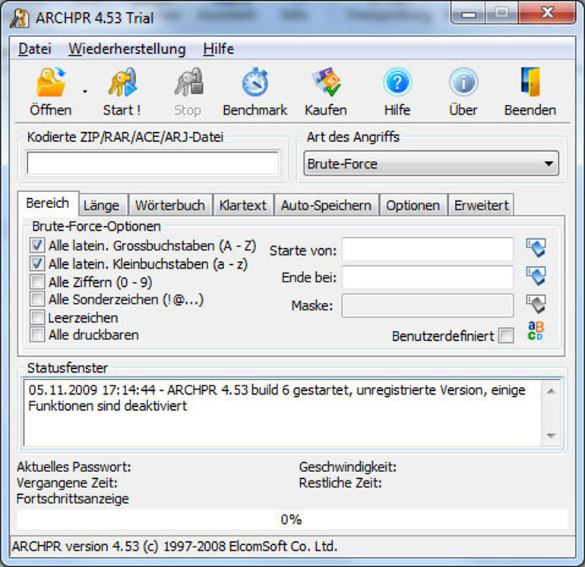Click the Statusfenster scroll down arrow
Image resolution: width=585 pixels, height=567 pixels.
pos(552,436)
